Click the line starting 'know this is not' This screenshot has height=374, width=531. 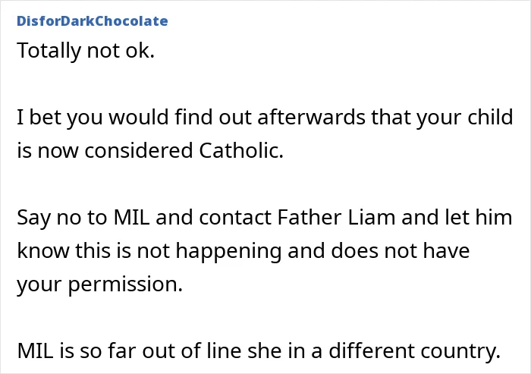click(244, 250)
